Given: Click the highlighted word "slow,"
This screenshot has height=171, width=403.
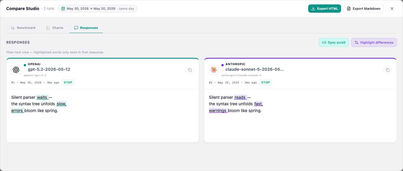Looking at the screenshot, I should click(61, 104).
